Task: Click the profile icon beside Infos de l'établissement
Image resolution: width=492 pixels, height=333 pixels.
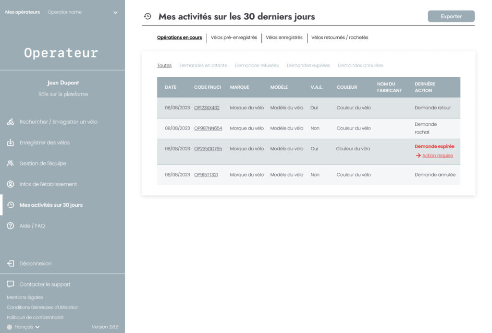Action: point(11,184)
